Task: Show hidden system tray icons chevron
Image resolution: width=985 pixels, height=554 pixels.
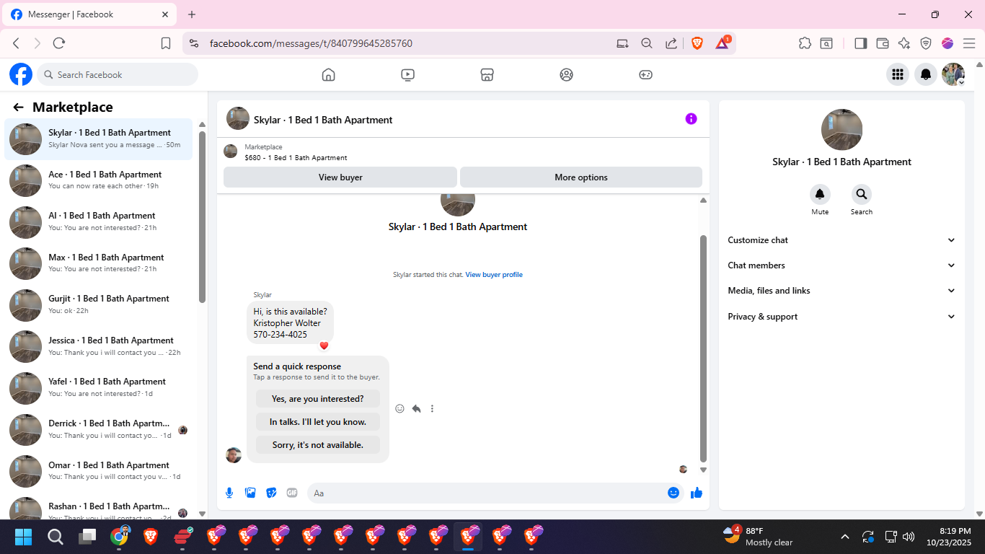Action: point(844,537)
